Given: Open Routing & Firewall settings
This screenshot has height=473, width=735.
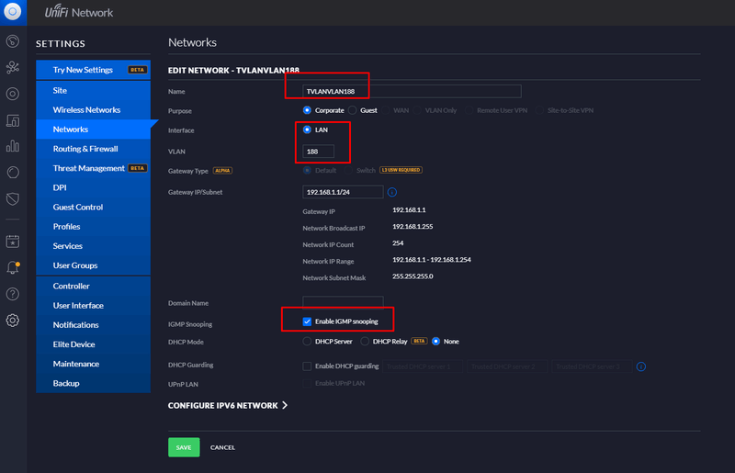Looking at the screenshot, I should point(94,149).
